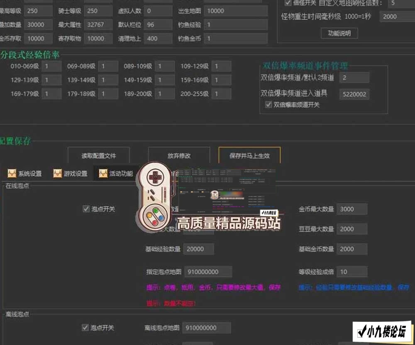Screen dimensions: 415x345
Task: Toggle 泡点开关 in the 离线泡点 section
Action: pyautogui.click(x=85, y=328)
